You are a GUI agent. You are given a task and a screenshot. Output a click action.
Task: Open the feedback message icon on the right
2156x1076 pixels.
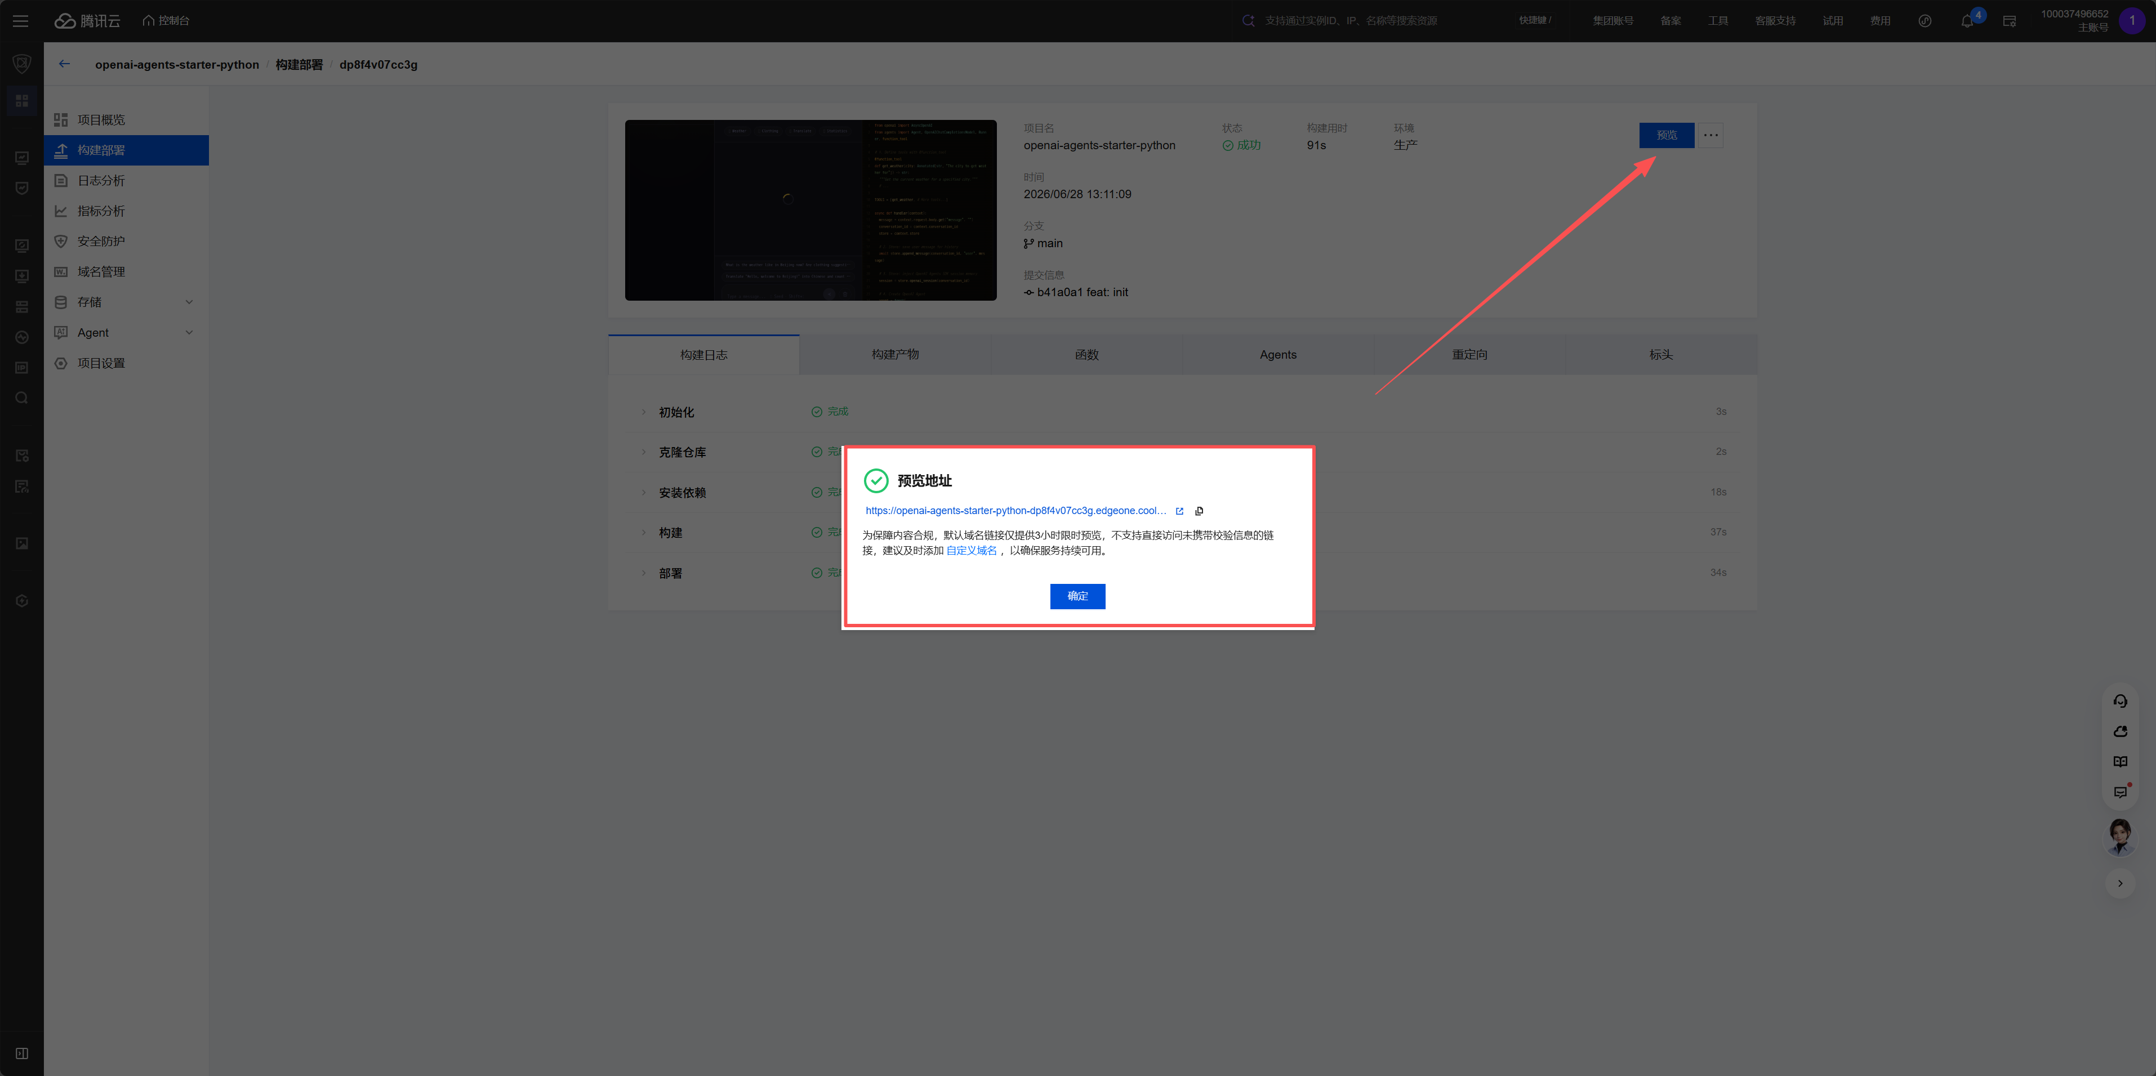(x=2120, y=792)
